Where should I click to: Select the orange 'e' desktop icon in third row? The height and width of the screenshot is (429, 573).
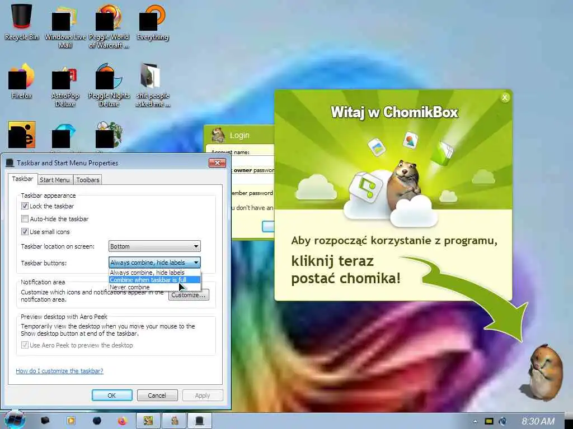click(x=22, y=135)
